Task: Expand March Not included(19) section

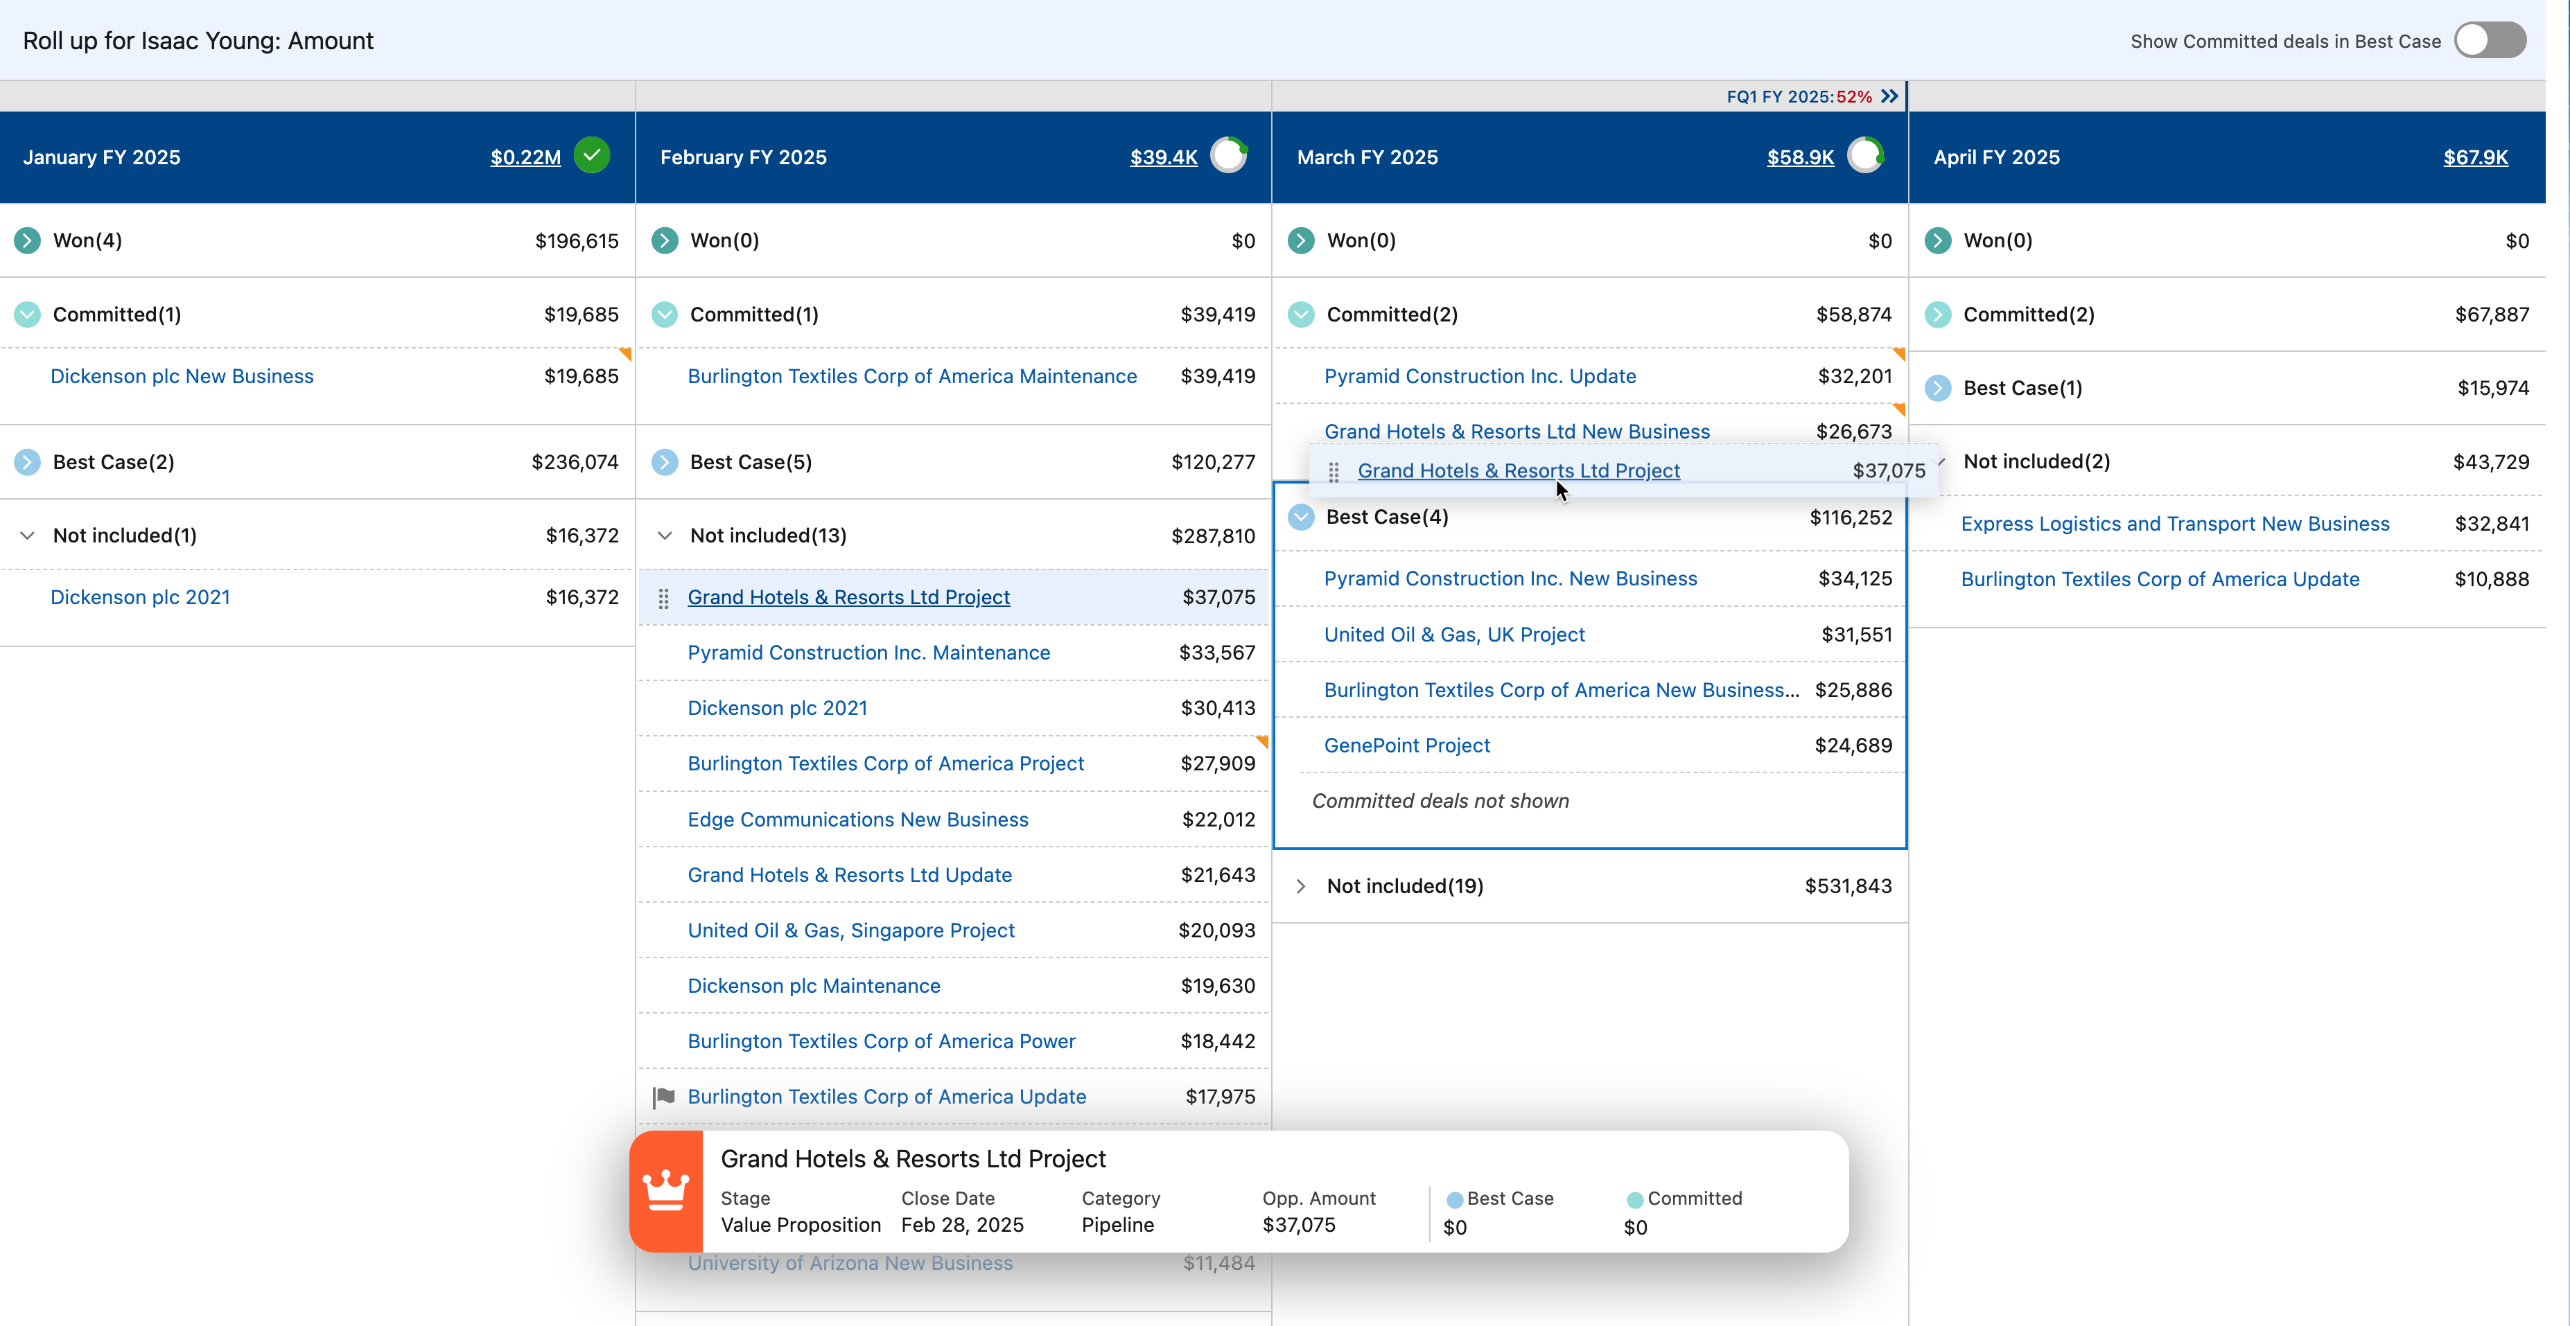Action: [1301, 886]
